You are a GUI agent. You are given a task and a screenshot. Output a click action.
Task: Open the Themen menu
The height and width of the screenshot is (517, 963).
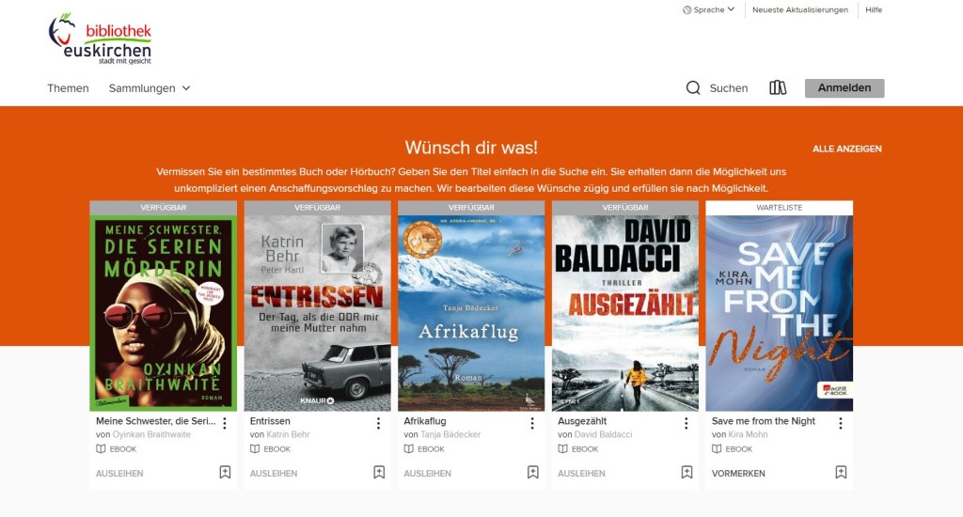(68, 88)
